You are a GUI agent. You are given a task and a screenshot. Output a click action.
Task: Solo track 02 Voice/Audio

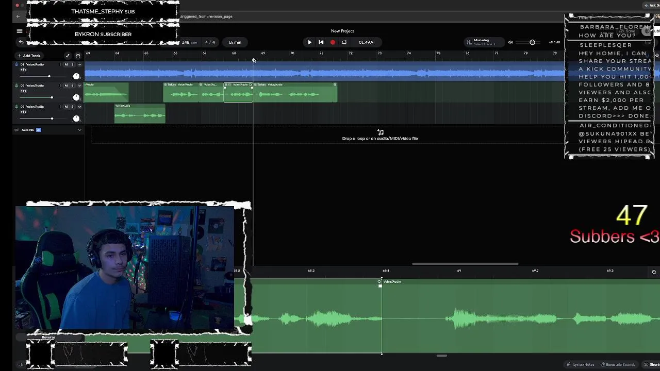72,86
